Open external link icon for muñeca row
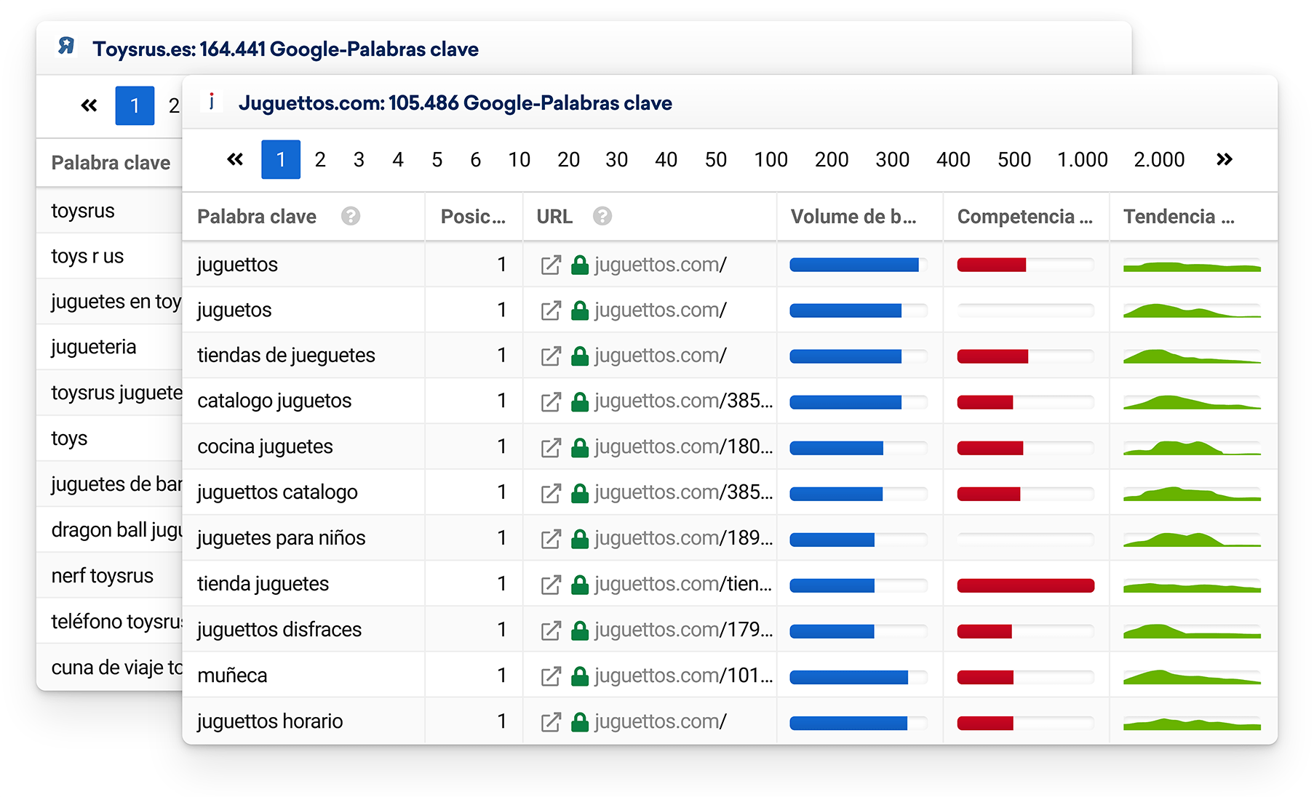The width and height of the screenshot is (1314, 797). click(551, 676)
